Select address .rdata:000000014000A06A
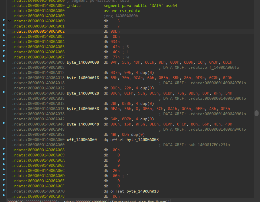 point(38,160)
